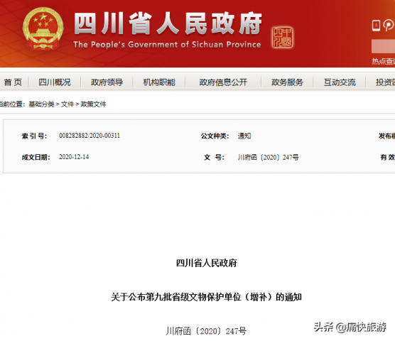Click the red Sichuan seal stamp icon
Viewport: 395px width, 341px height.
pos(282,38)
